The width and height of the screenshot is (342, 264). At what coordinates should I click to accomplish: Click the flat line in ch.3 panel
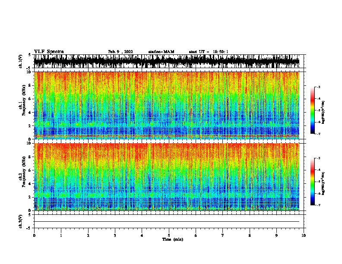tap(166, 222)
